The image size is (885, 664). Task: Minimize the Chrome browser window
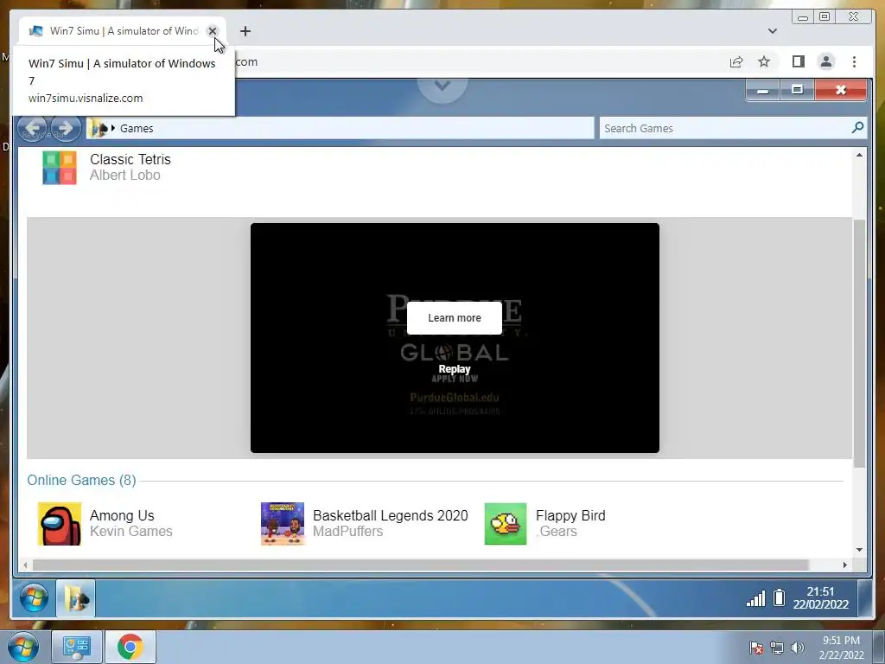tap(803, 17)
